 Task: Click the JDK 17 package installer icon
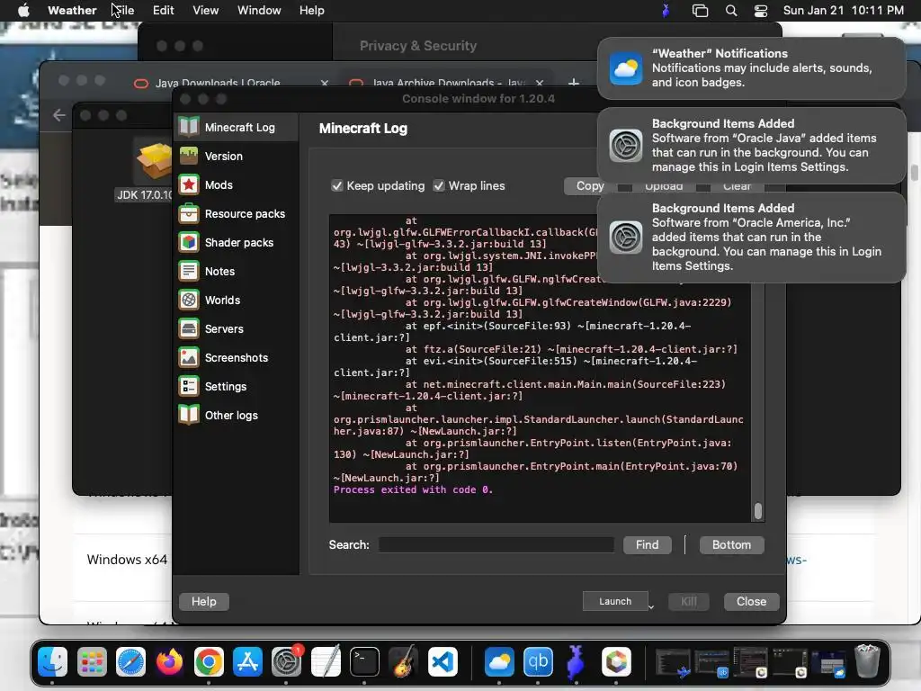pyautogui.click(x=154, y=161)
